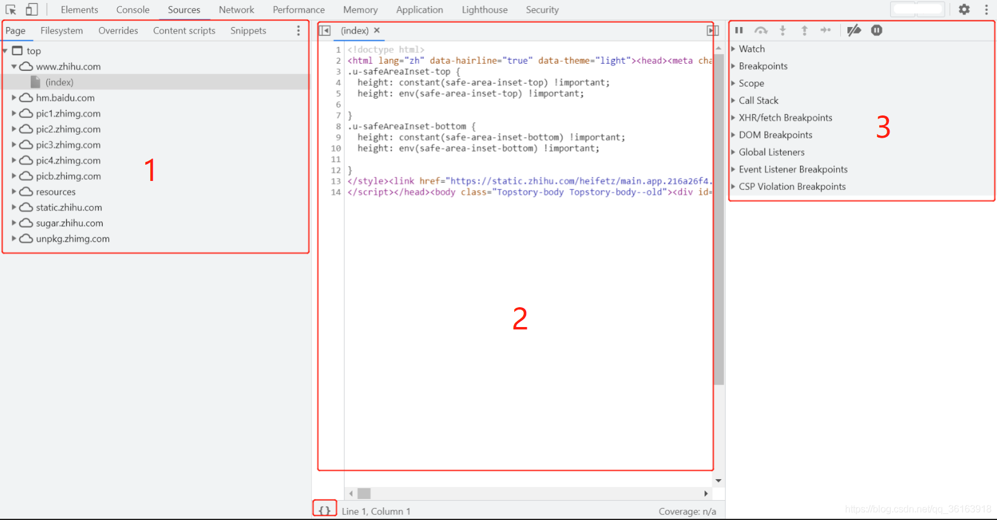Select unpkg.zhimg.com in the tree
This screenshot has height=520, width=997.
point(73,239)
